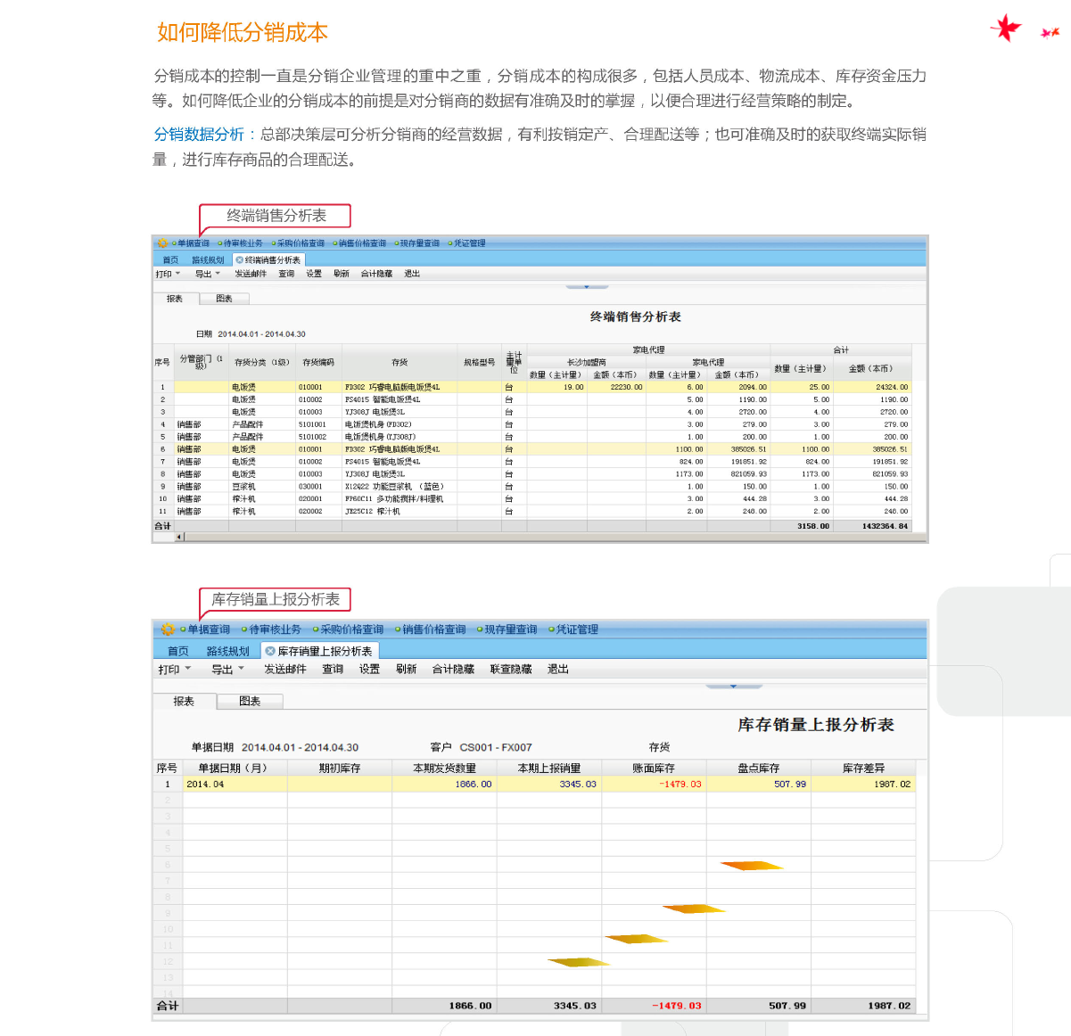This screenshot has height=1036, width=1071.
Task: Click 刷新 in the terminal sales toolbar
Action: coord(342,274)
